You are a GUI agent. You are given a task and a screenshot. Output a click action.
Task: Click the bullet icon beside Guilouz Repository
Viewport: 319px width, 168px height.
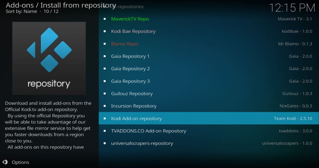point(105,94)
